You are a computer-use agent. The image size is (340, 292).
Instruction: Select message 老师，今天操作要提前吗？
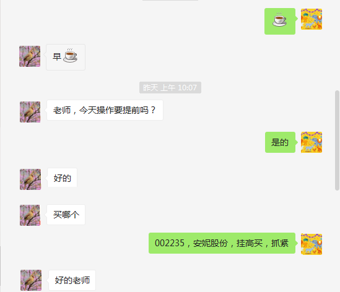105,110
